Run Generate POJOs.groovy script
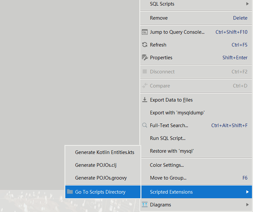This screenshot has width=253, height=212. coord(101,178)
